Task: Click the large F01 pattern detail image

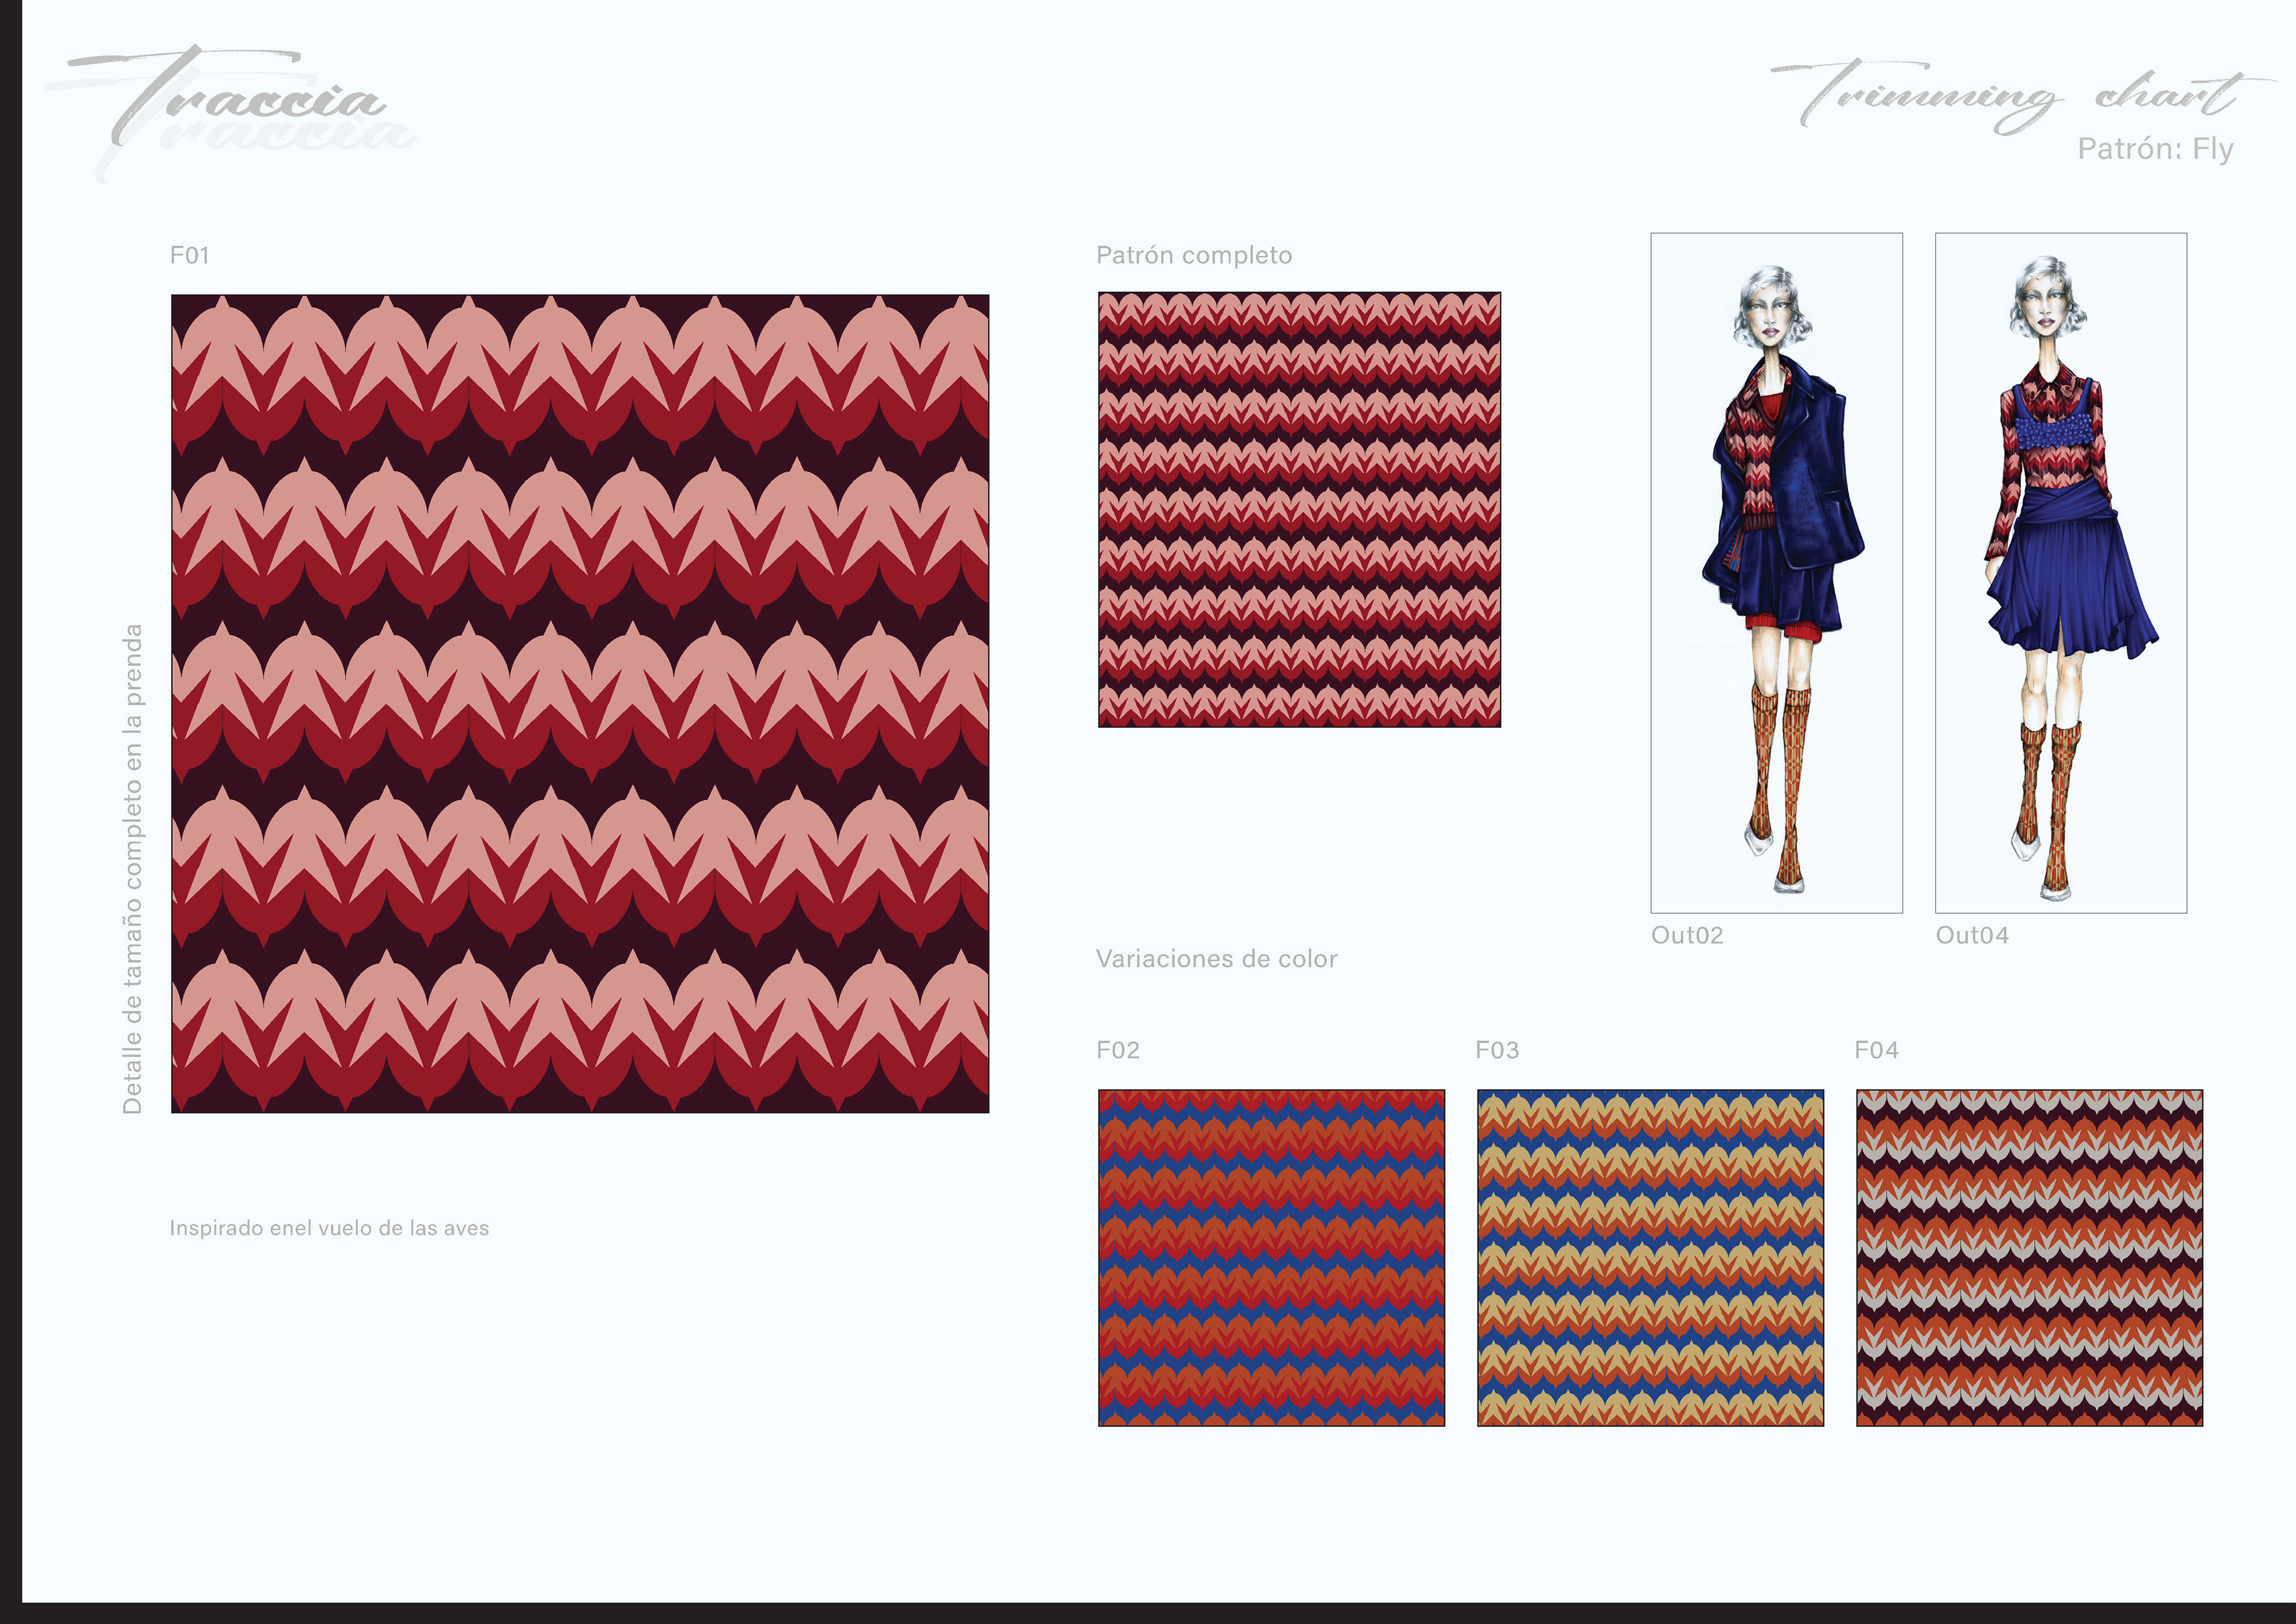Action: tap(580, 702)
